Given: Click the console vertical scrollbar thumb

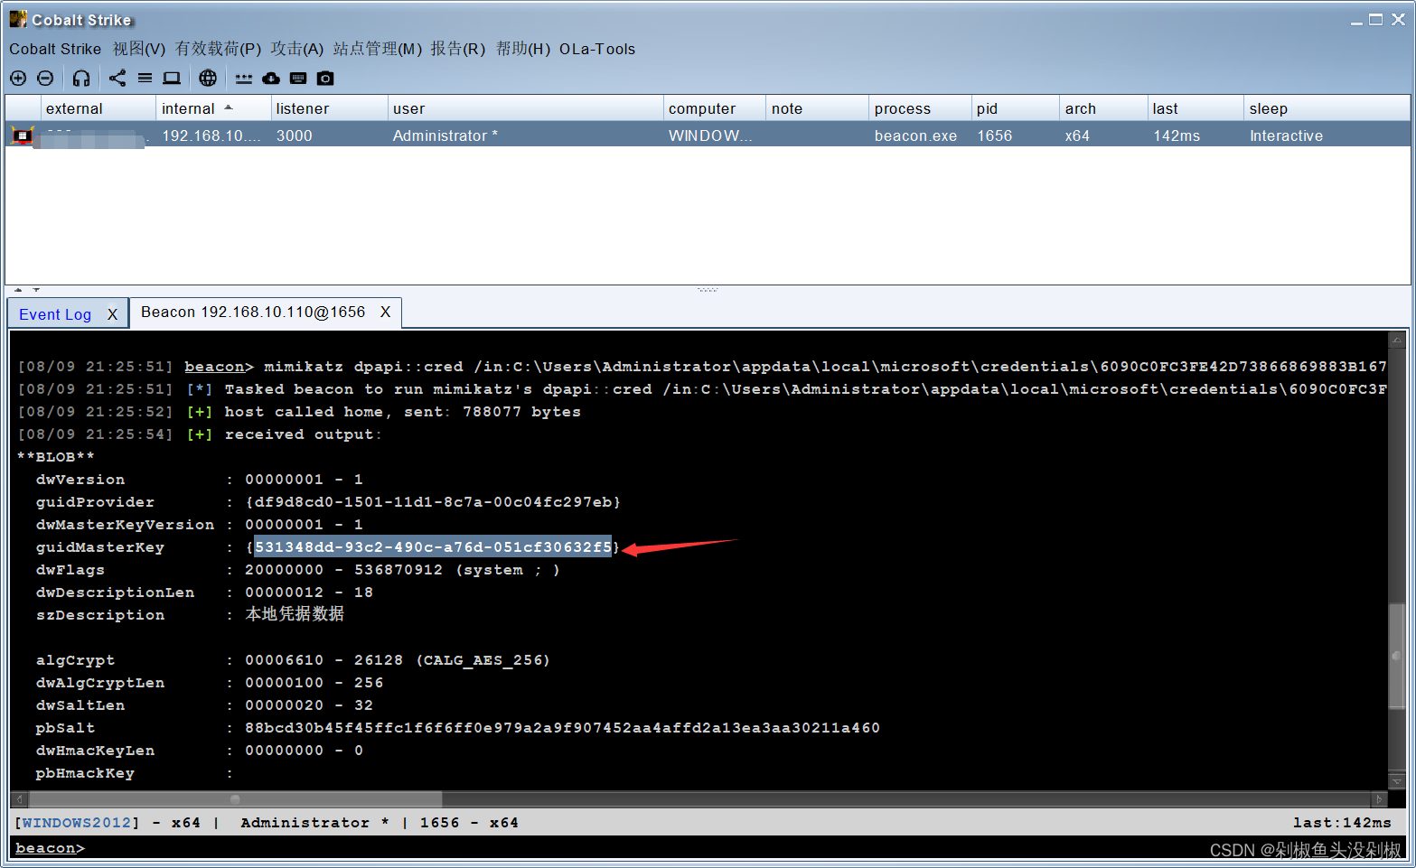Looking at the screenshot, I should pos(1397,656).
